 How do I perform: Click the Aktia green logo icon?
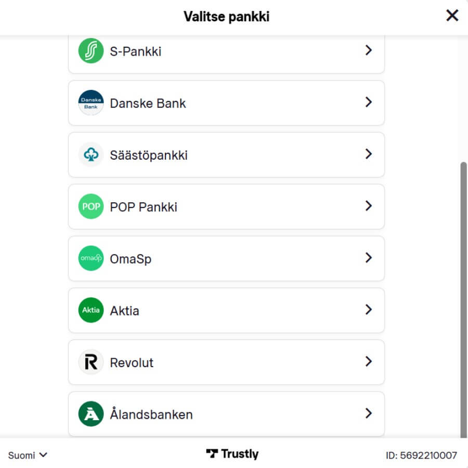[x=91, y=310]
